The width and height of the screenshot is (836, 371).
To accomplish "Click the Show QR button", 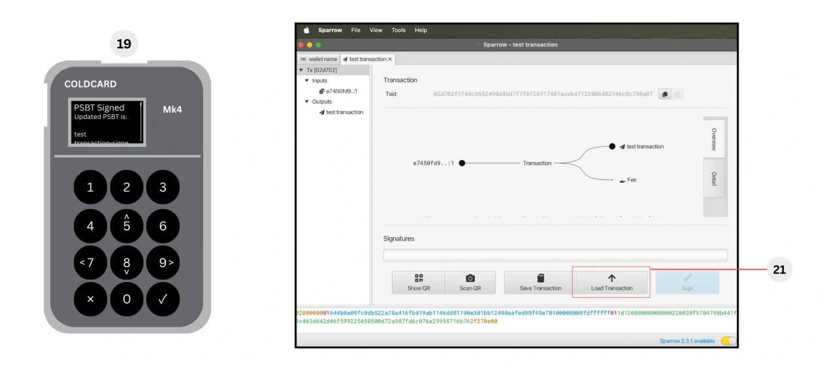I will tap(419, 282).
